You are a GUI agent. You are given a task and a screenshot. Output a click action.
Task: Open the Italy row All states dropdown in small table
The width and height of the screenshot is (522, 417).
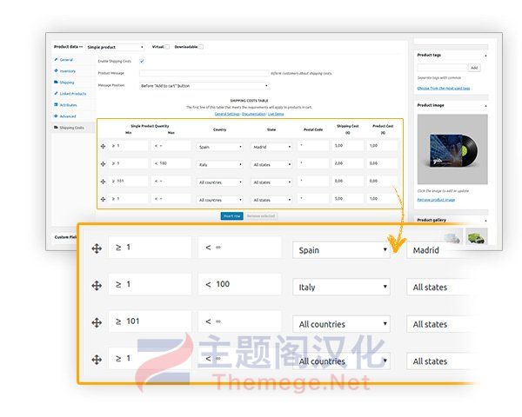pos(271,164)
